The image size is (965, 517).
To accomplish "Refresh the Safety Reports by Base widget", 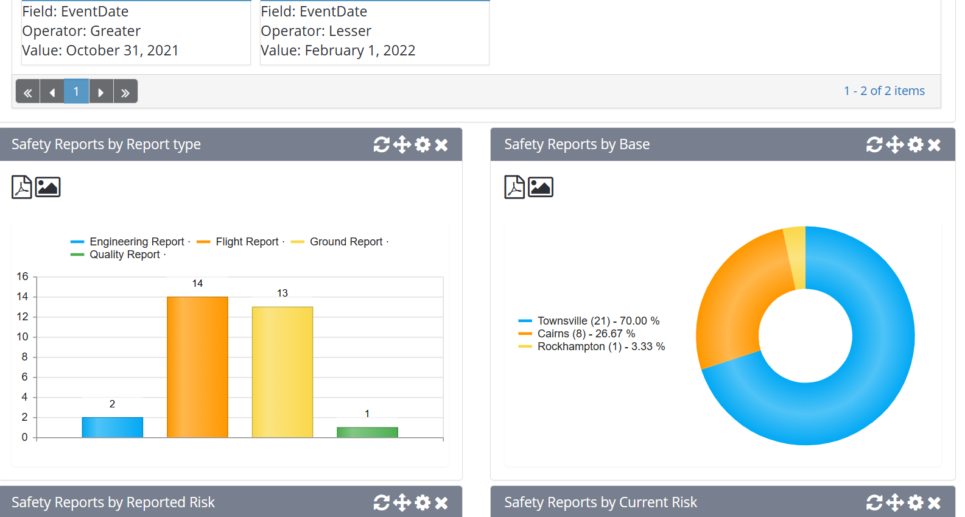I will (874, 144).
